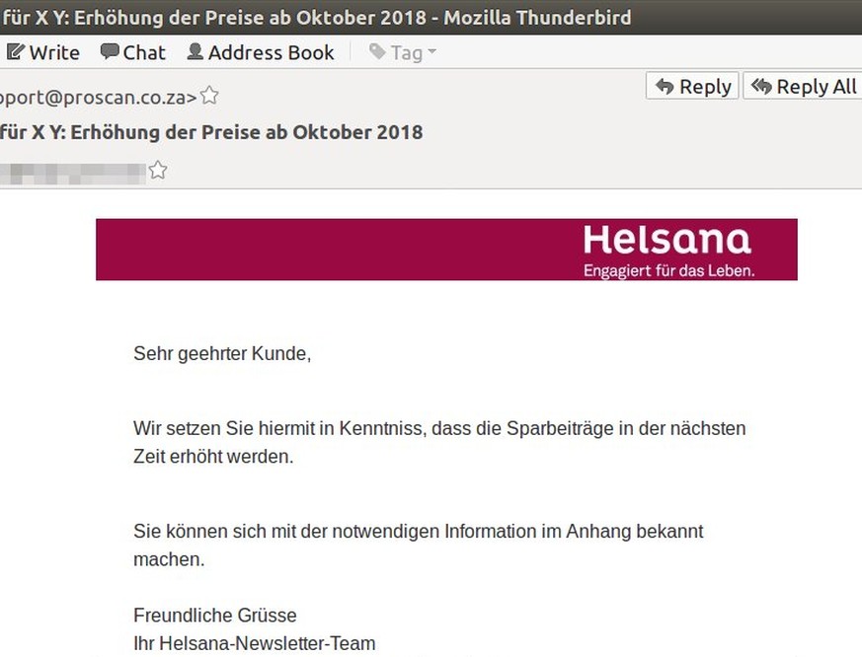Click the "Ihr Helsana-Newsletter-Team" signature line
This screenshot has width=862, height=657.
point(255,644)
